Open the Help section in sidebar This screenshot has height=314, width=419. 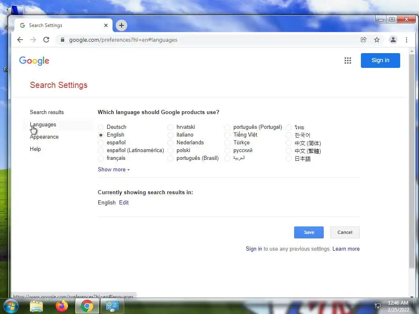[35, 149]
